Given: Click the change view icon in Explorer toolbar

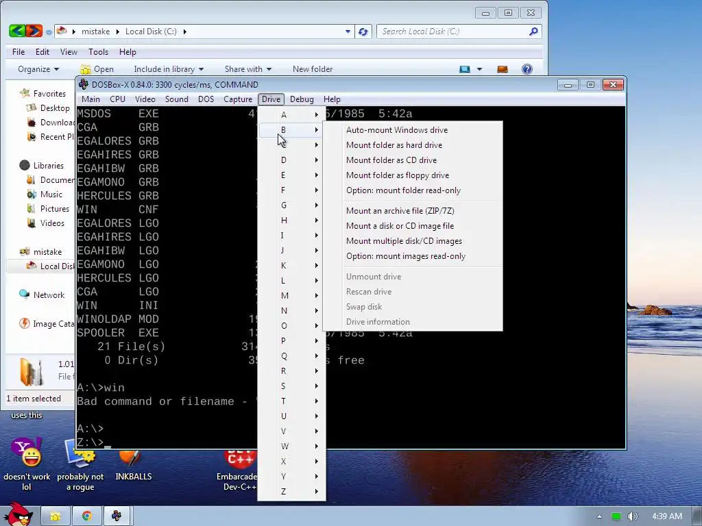Looking at the screenshot, I should click(465, 69).
